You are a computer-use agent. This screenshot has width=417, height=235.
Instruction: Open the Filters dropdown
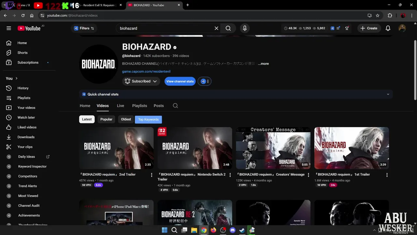[84, 28]
